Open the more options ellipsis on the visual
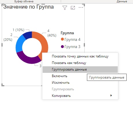The image size is (133, 116). click(81, 7)
